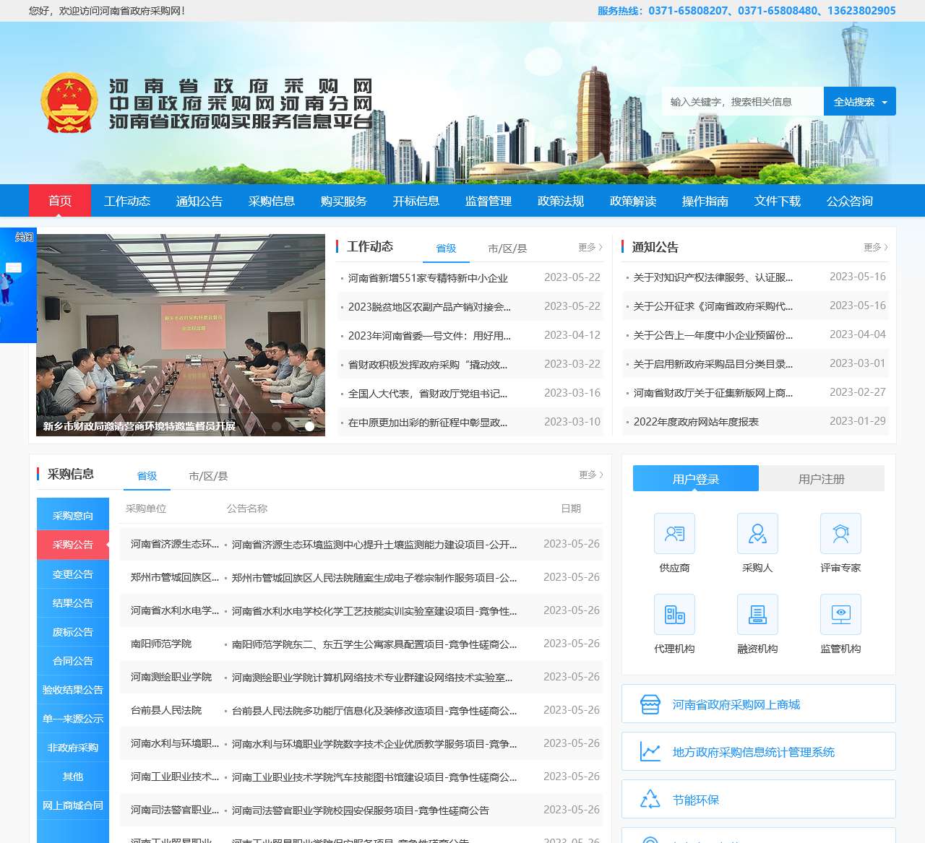Open the 政策解读 navigation menu
925x843 pixels.
633,201
